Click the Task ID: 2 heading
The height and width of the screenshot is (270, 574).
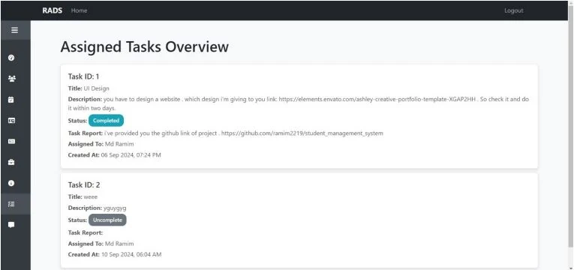point(84,184)
